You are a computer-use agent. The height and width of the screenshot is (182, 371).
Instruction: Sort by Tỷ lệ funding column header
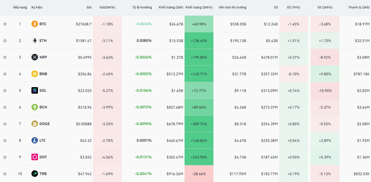click(142, 8)
